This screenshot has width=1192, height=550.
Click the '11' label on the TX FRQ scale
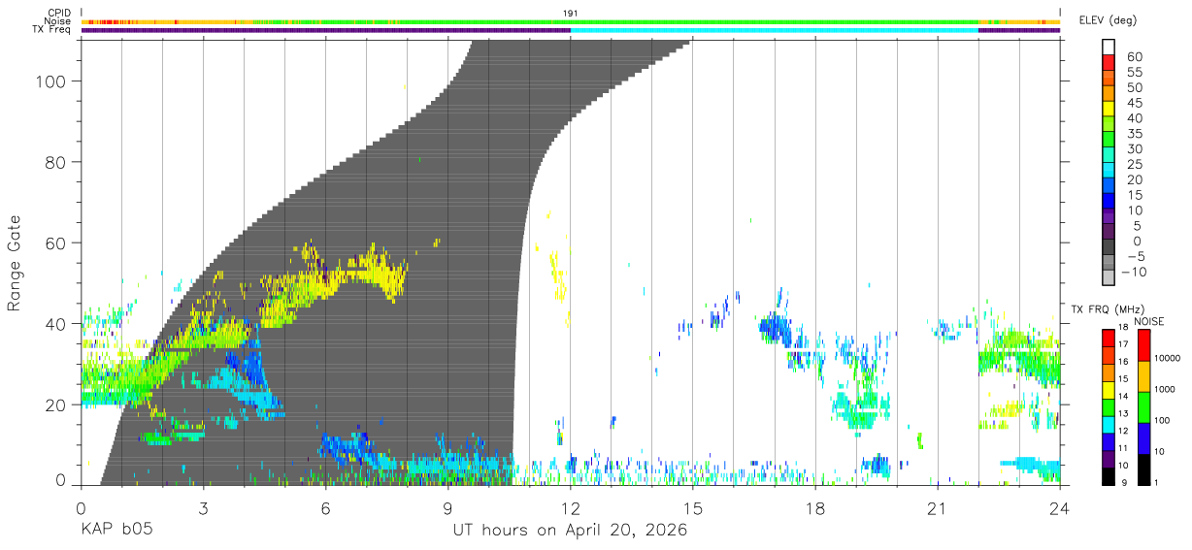pyautogui.click(x=1122, y=449)
